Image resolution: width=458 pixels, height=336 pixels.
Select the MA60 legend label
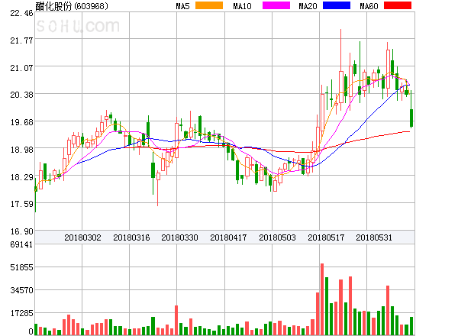369,6
